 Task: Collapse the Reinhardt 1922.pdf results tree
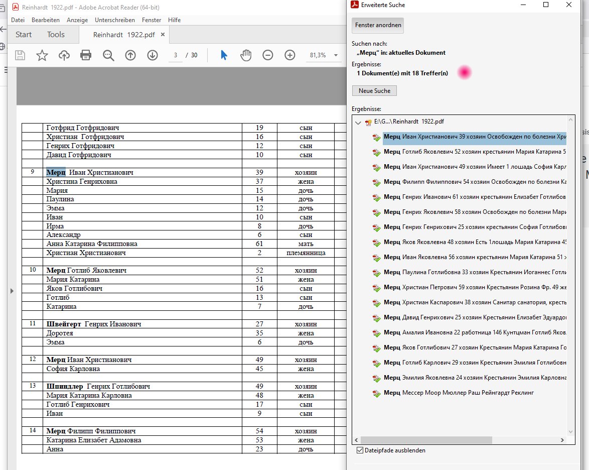tap(358, 122)
